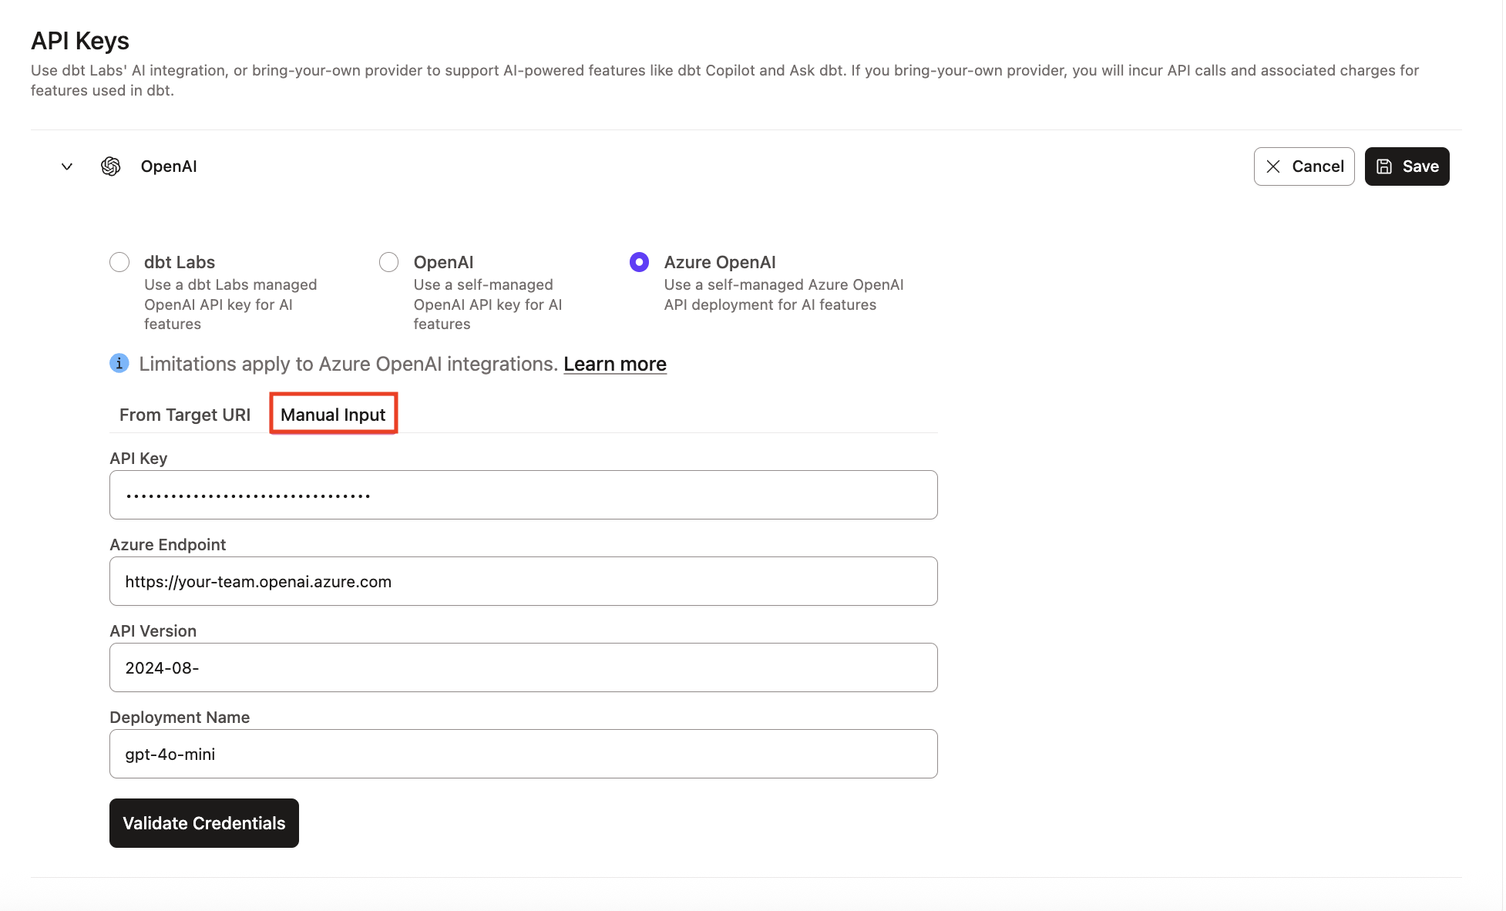The image size is (1506, 911).
Task: Select the self-managed OpenAI option
Action: tap(388, 261)
